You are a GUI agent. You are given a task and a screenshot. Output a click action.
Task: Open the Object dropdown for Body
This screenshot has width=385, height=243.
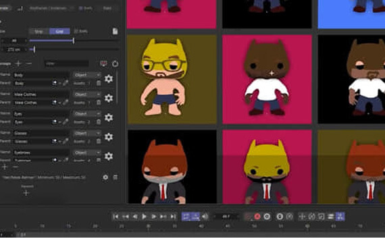[x=86, y=75]
